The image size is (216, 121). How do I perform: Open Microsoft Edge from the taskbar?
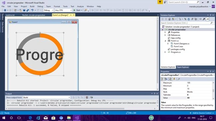tap(30, 118)
